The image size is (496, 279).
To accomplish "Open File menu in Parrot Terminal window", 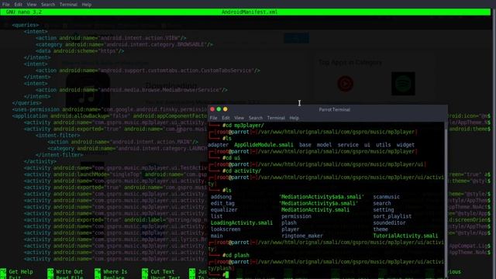I will click(x=214, y=118).
